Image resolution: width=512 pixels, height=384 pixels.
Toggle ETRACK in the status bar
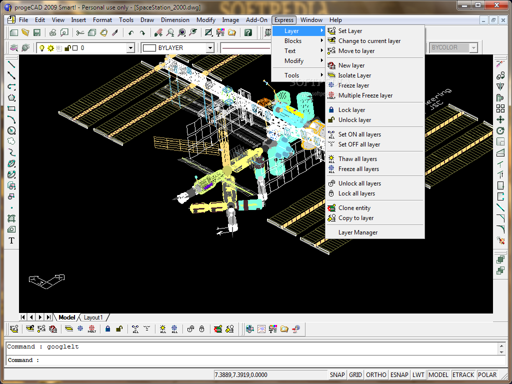point(463,375)
